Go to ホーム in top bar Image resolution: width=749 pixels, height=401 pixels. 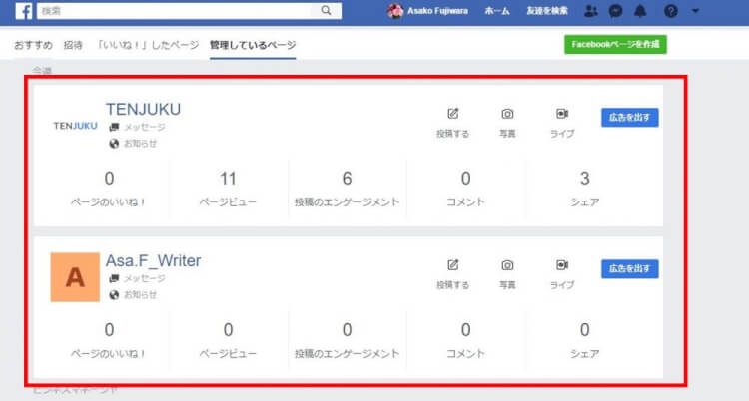pos(496,11)
